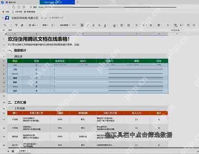Click the undo arrow in toolbar
This screenshot has height=154, width=199.
(x=5, y=25)
